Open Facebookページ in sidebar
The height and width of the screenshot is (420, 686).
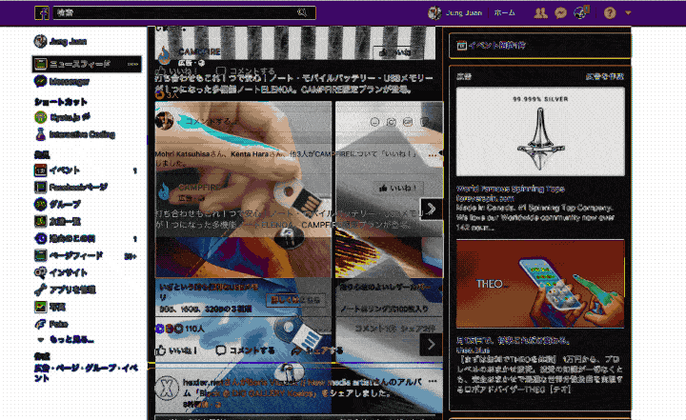pos(71,188)
